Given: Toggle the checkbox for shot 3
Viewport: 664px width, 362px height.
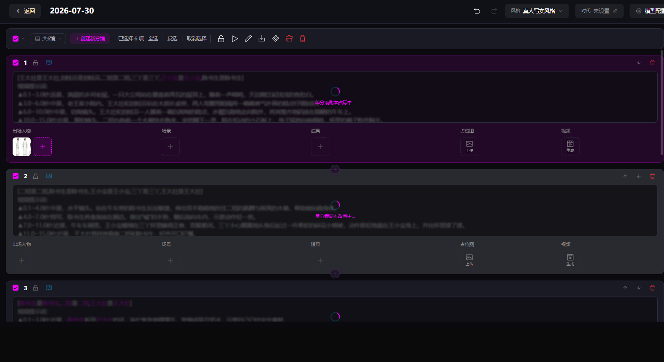Looking at the screenshot, I should click(16, 288).
